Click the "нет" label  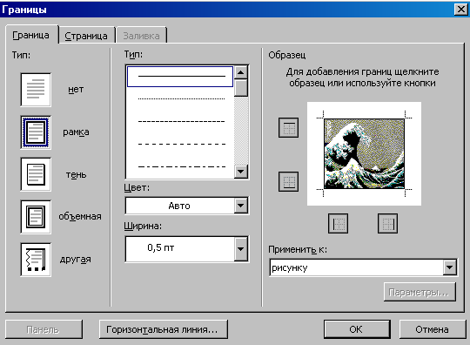(76, 90)
